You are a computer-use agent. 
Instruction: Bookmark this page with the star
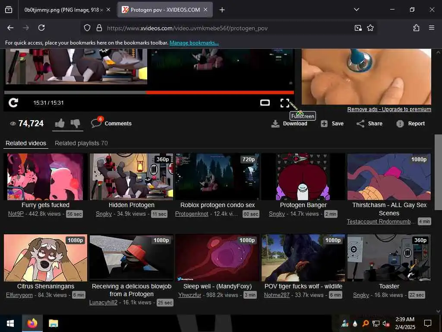[370, 28]
